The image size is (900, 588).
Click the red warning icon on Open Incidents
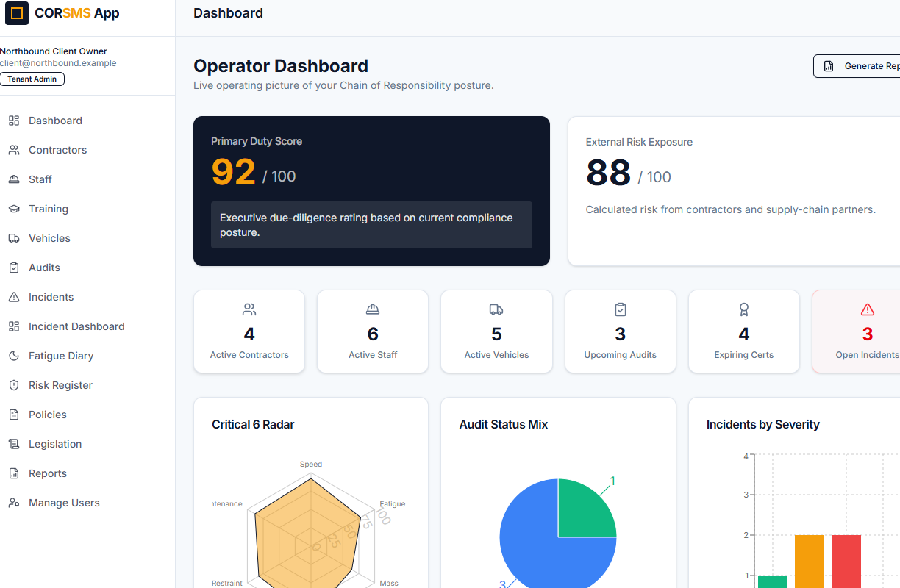[868, 309]
